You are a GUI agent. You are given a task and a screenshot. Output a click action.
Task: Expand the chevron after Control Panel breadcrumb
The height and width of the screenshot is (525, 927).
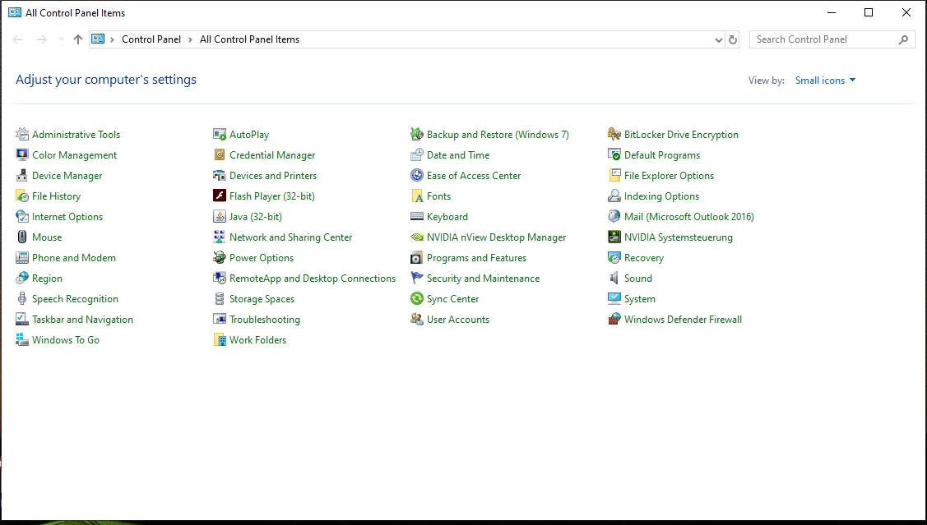point(190,39)
